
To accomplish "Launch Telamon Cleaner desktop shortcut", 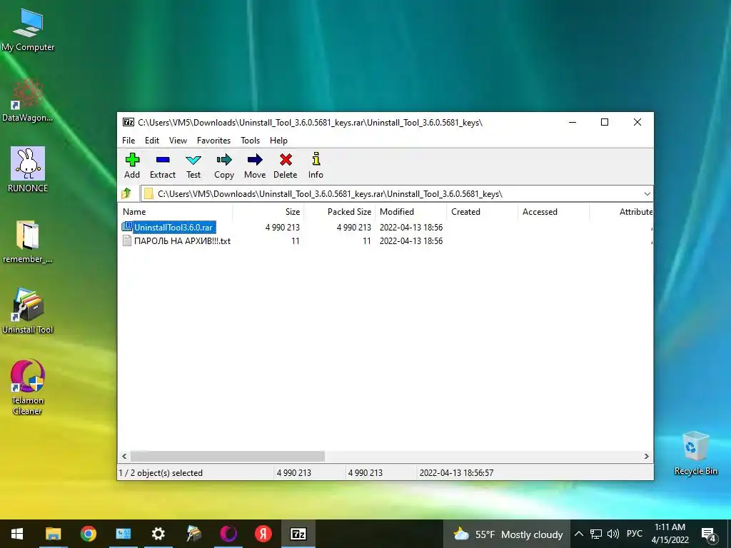I will point(28,386).
